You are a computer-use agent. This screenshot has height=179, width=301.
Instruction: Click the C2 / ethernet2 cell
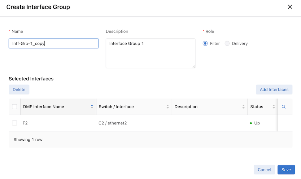point(113,123)
